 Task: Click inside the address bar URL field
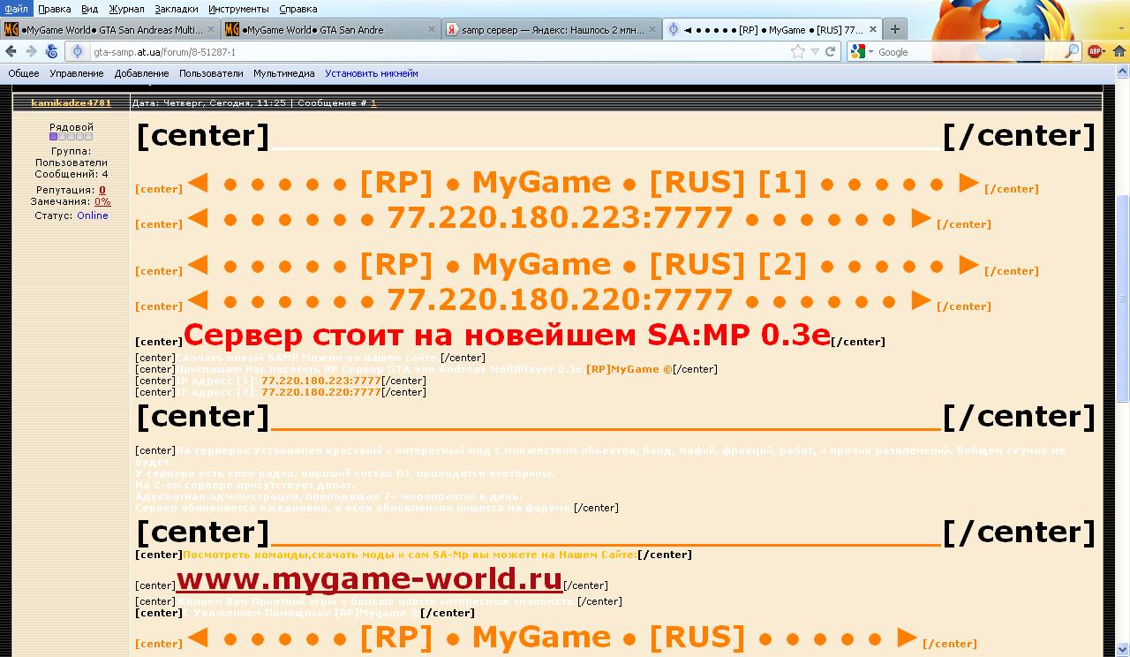[x=433, y=52]
